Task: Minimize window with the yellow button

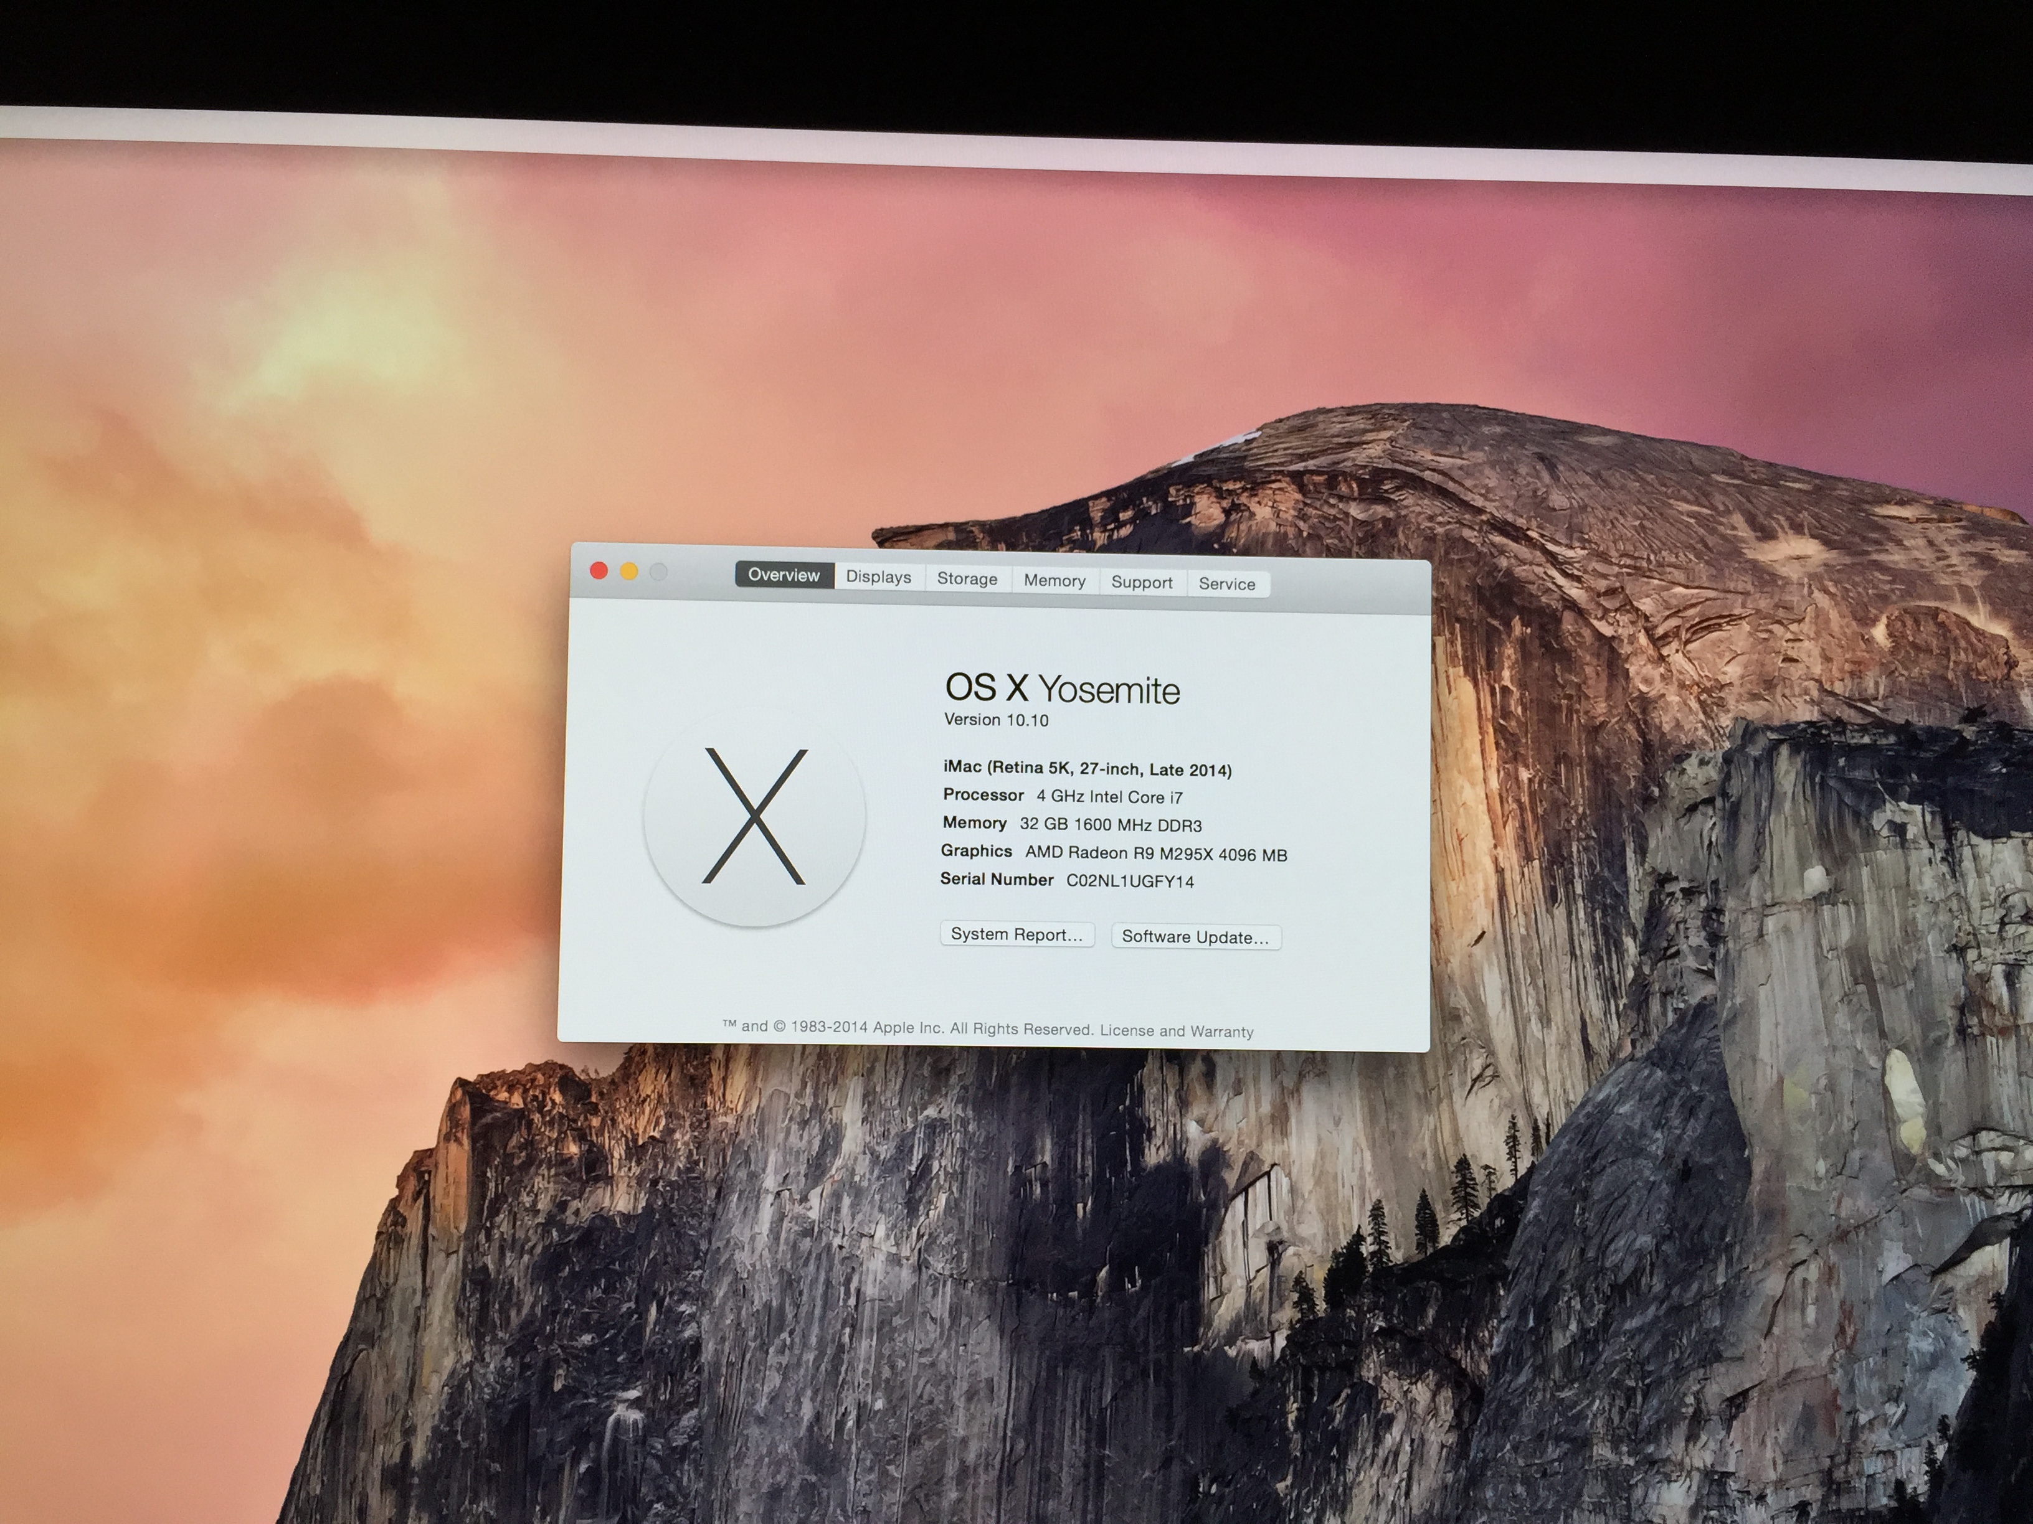Action: [x=628, y=571]
